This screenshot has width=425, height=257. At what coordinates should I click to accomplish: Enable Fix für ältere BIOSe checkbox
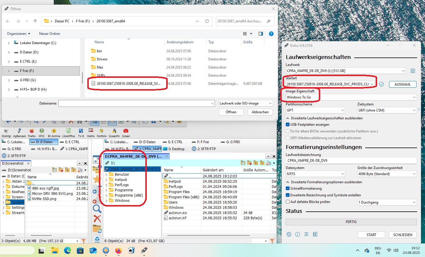[x=288, y=131]
